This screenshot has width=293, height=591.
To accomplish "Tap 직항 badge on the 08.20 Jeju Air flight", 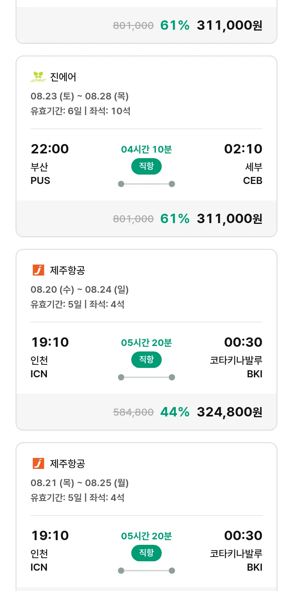I will coord(146,360).
